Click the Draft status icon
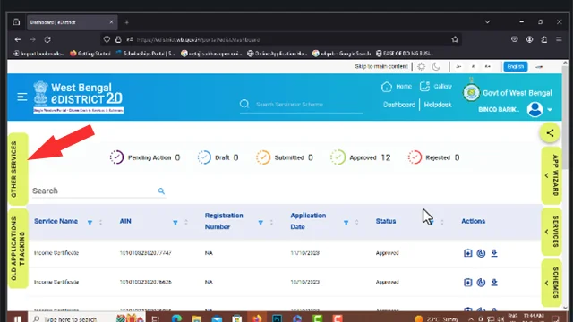Viewport: 573px width, 322px height. pyautogui.click(x=204, y=157)
